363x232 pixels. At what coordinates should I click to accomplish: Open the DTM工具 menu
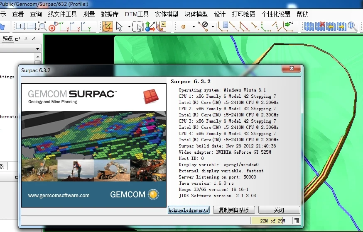(x=137, y=15)
